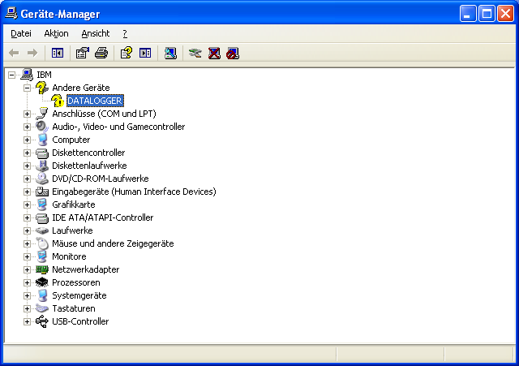The image size is (519, 366).
Task: Collapse the IBM root node
Action: pos(11,75)
